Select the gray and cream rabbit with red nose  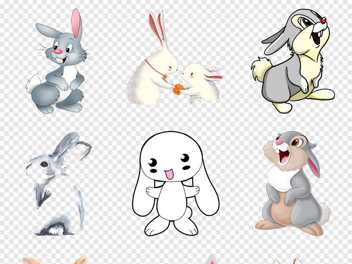(x=293, y=60)
